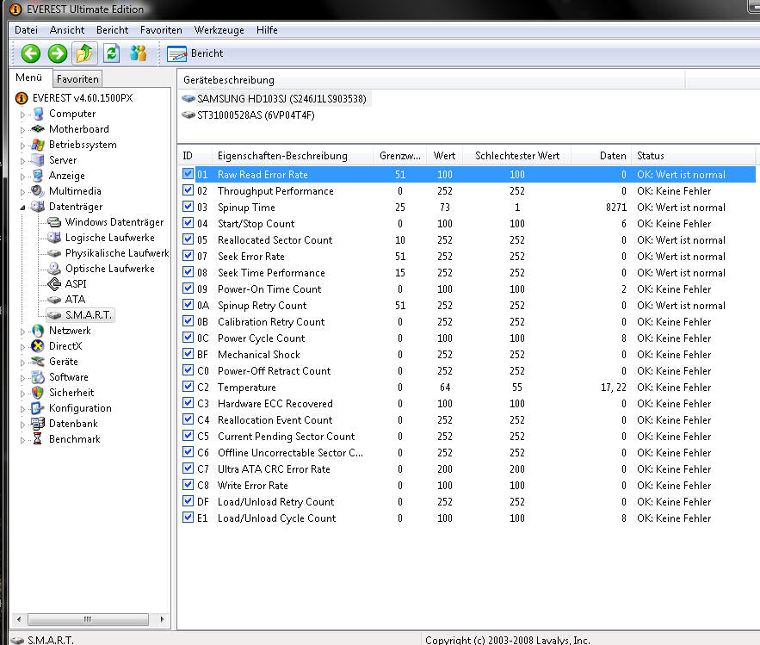Expand the Anzeige tree node
760x645 pixels.
coord(22,177)
